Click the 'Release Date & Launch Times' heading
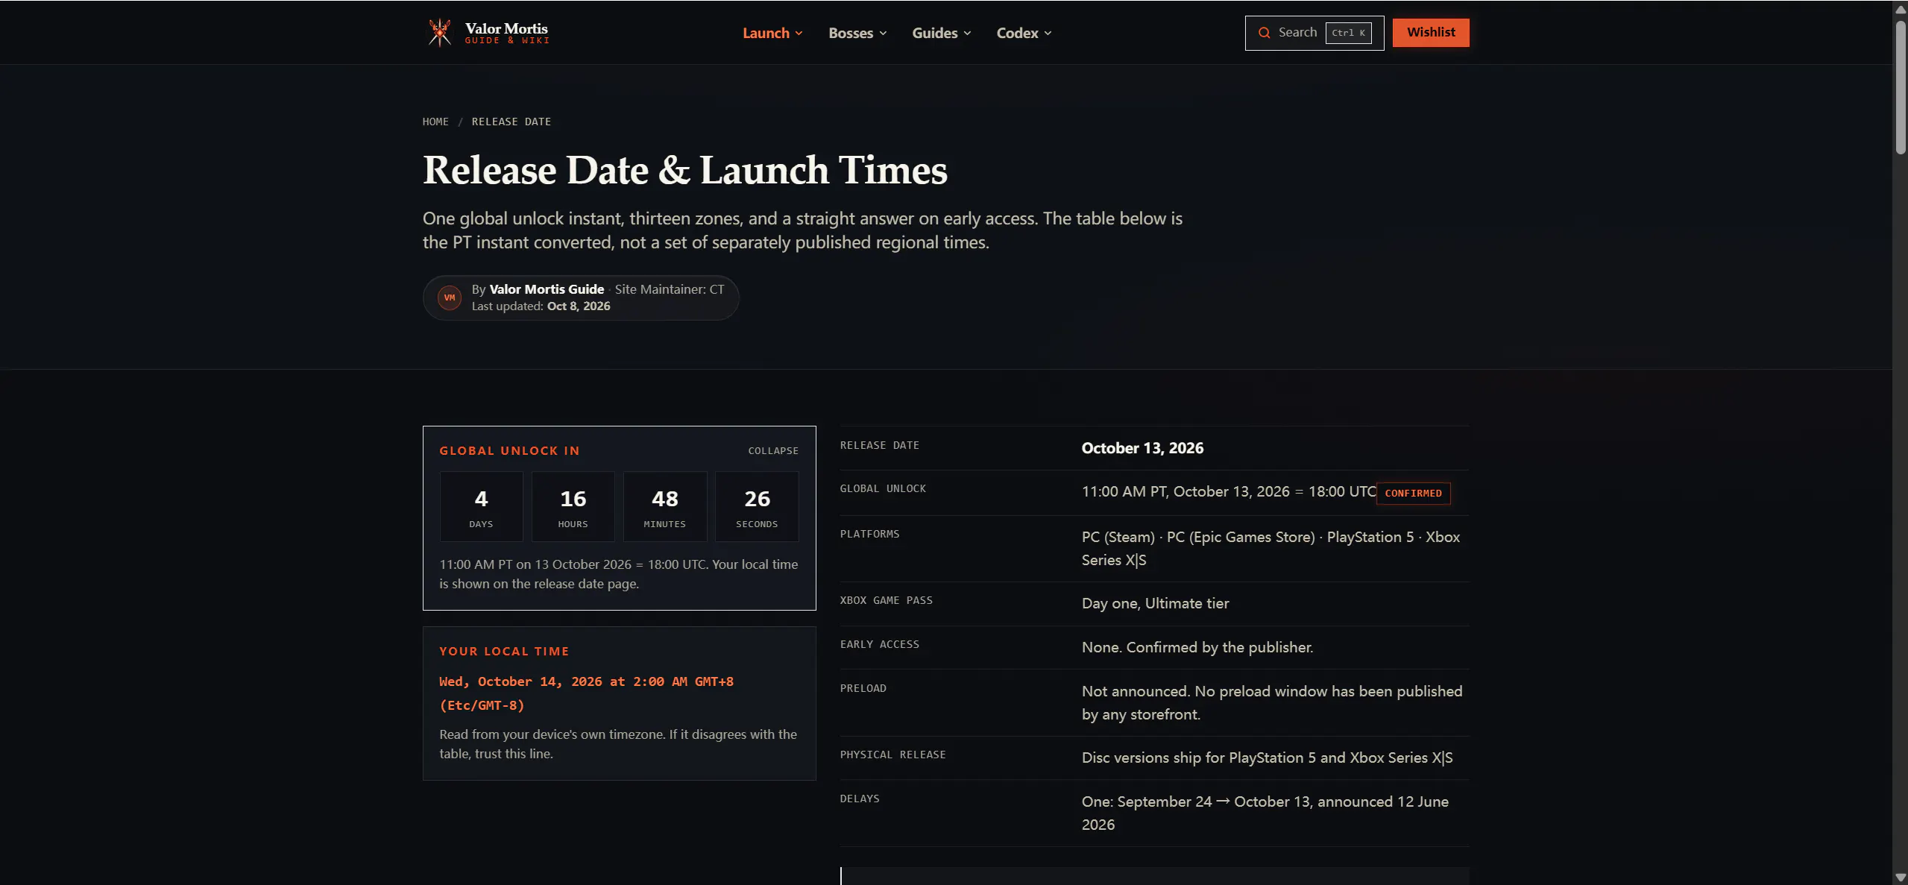The width and height of the screenshot is (1908, 885). click(x=684, y=170)
